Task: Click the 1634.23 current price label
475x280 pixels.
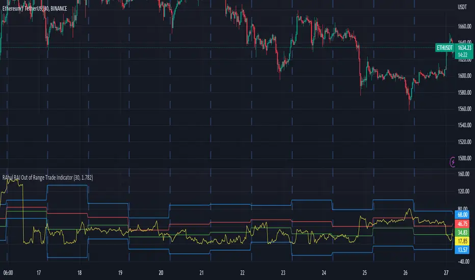Action: (x=464, y=48)
